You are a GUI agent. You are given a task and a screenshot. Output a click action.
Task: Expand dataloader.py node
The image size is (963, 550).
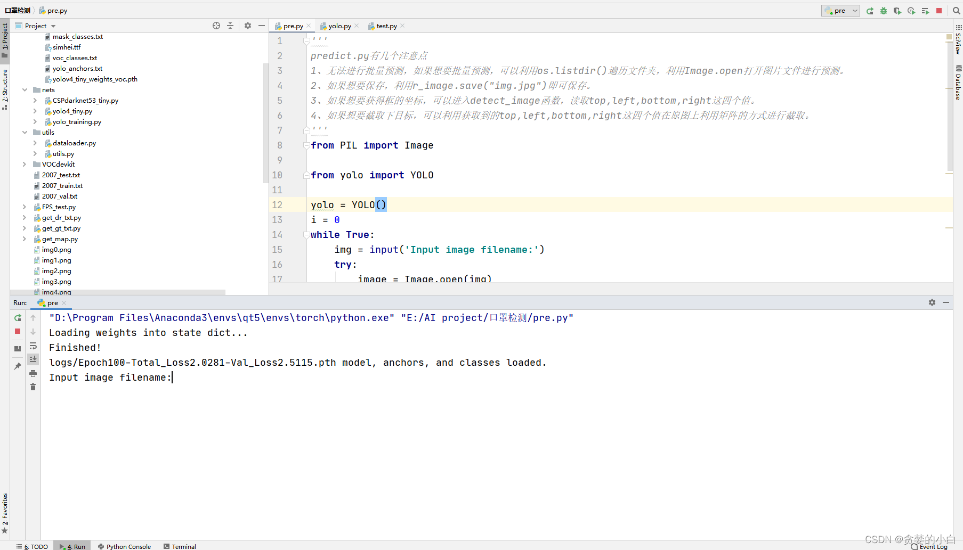35,143
